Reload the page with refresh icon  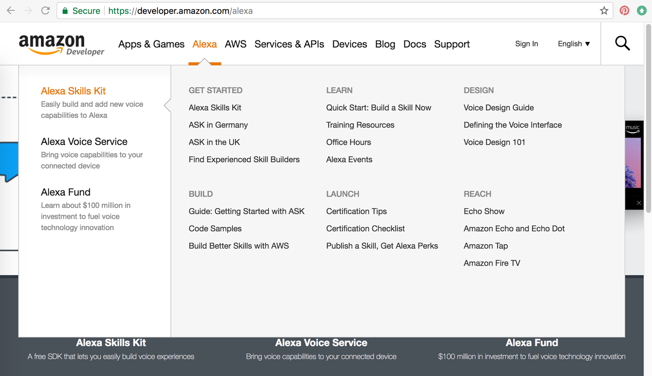pyautogui.click(x=45, y=11)
